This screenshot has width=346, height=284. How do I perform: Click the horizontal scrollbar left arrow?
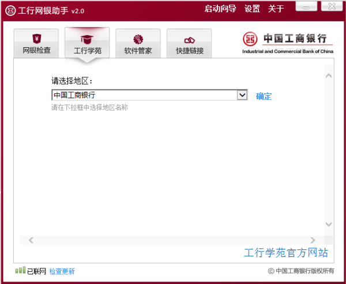[x=31, y=240]
